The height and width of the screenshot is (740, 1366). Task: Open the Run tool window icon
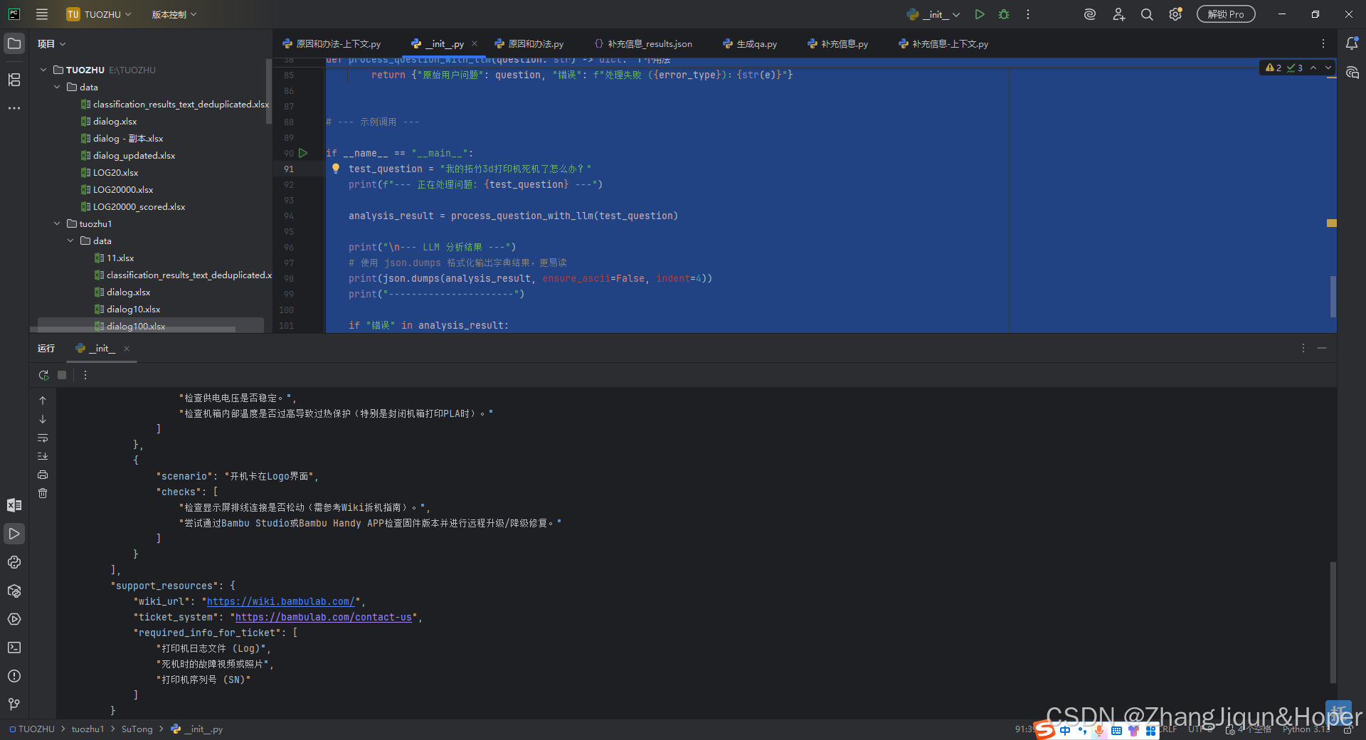[x=14, y=534]
